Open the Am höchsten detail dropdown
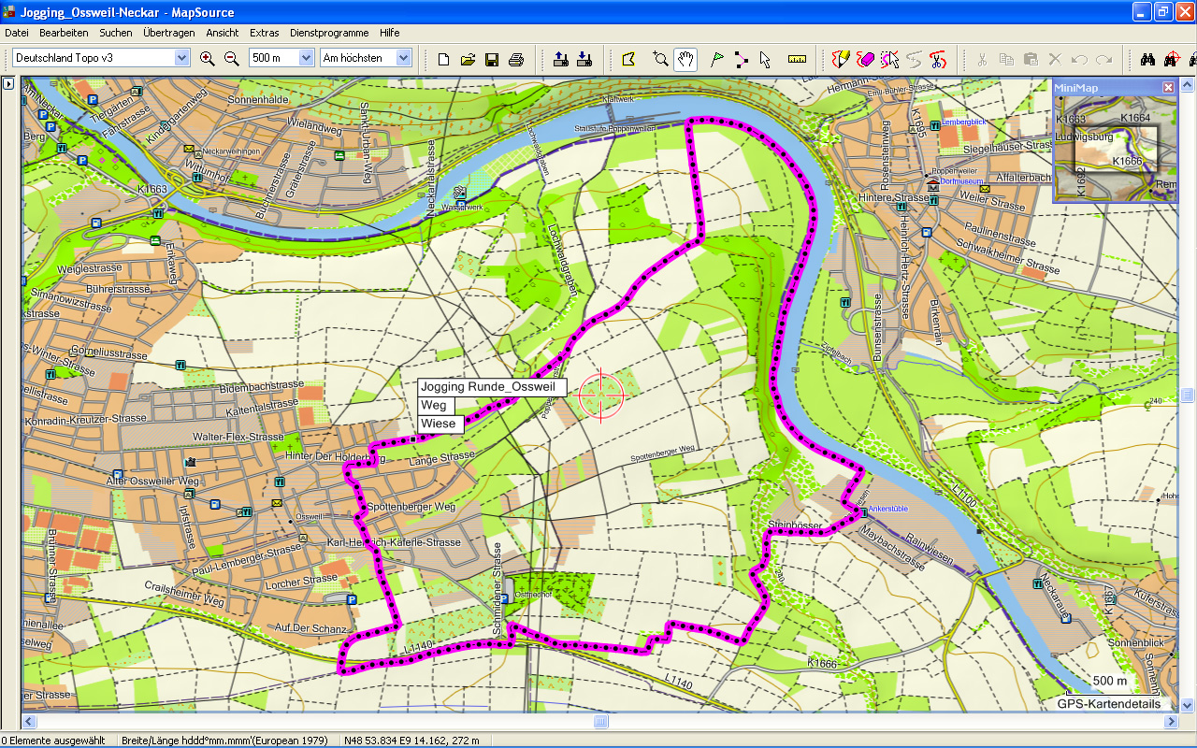The height and width of the screenshot is (748, 1197). click(403, 58)
